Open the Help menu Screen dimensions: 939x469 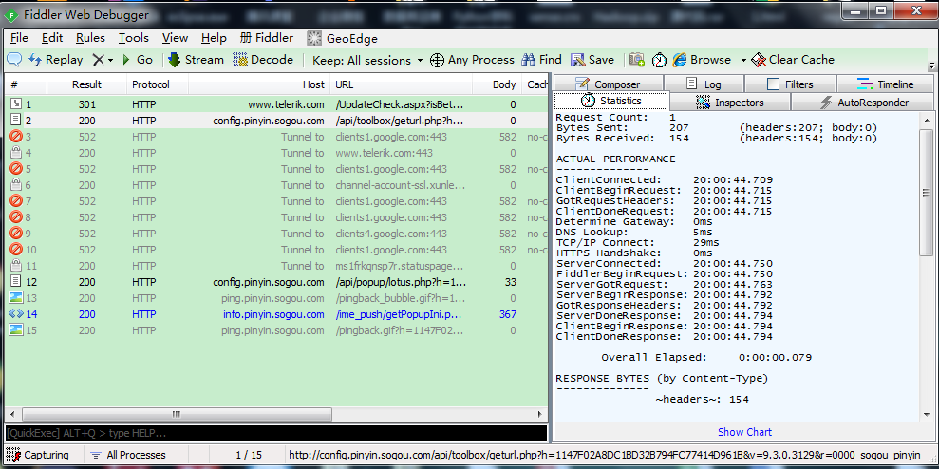pyautogui.click(x=214, y=38)
